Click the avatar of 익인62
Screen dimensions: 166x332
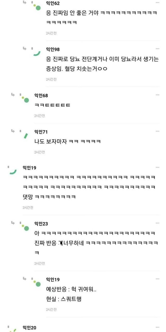click(x=37, y=7)
